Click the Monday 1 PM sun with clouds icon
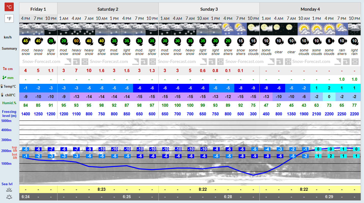364x203 pixels. coord(316,29)
